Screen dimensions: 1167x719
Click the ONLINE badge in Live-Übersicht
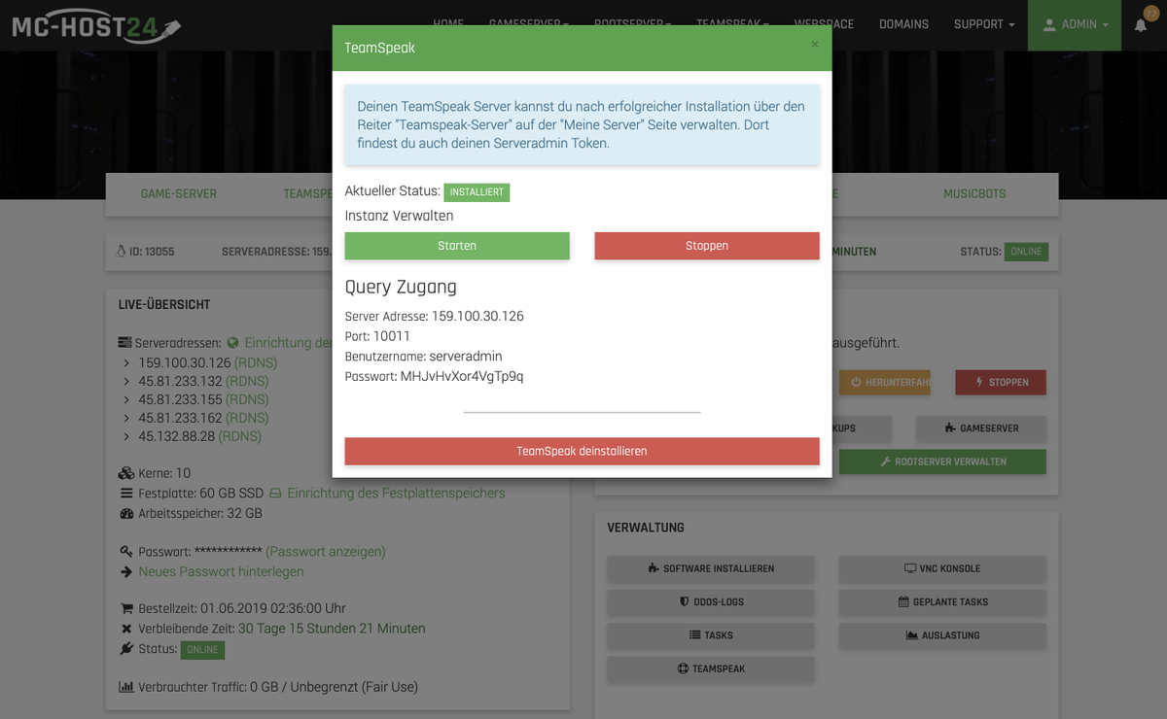(202, 649)
